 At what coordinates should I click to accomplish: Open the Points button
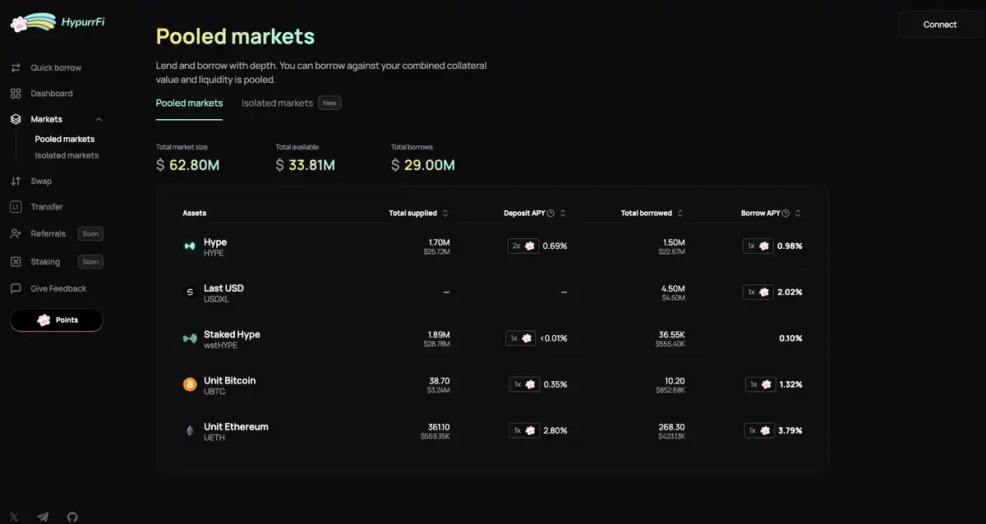57,319
